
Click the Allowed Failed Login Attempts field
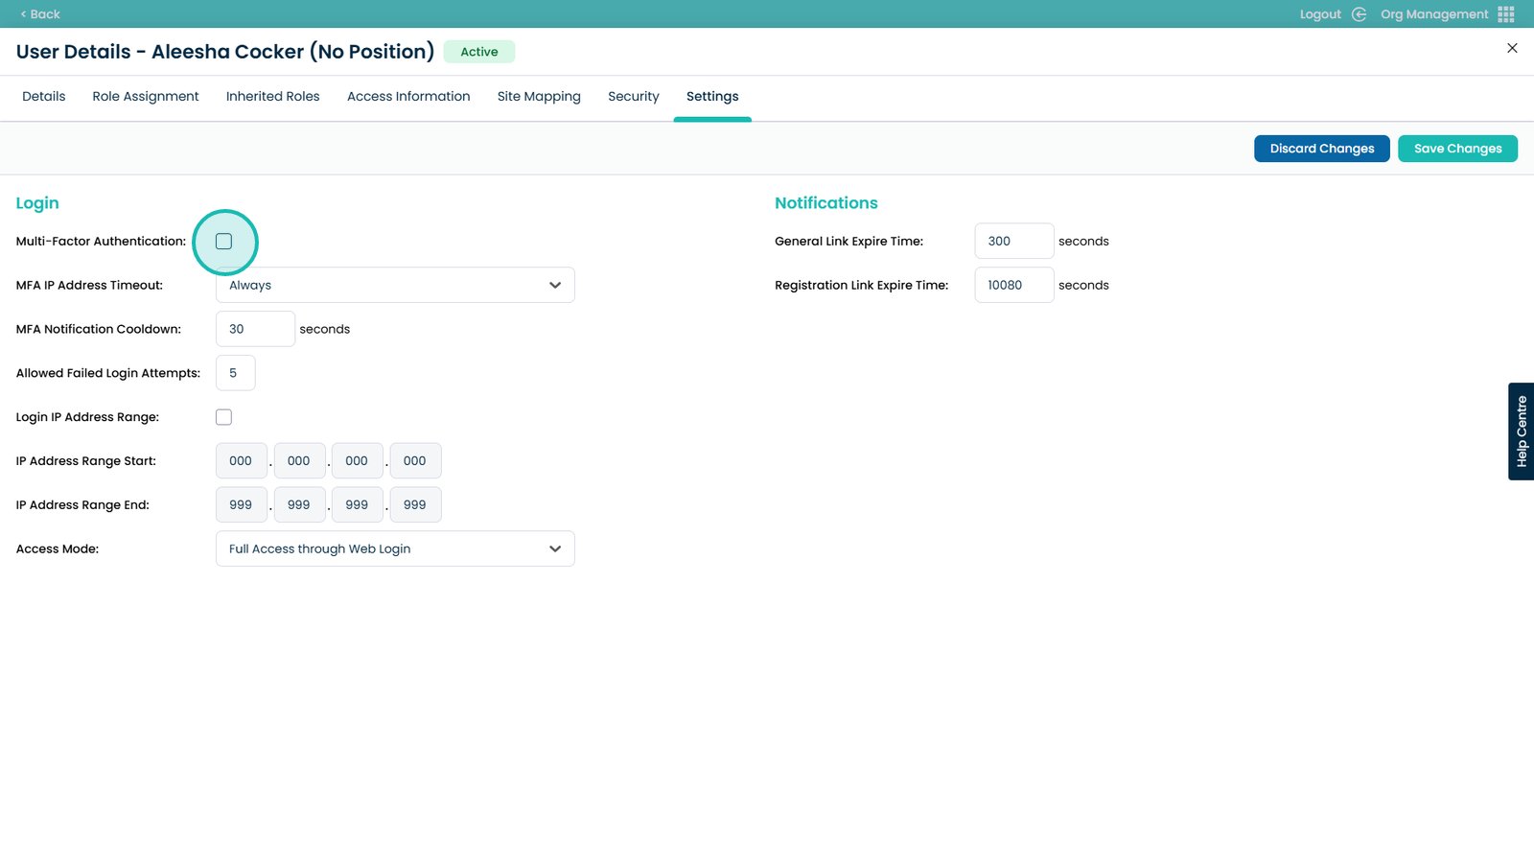coord(236,373)
